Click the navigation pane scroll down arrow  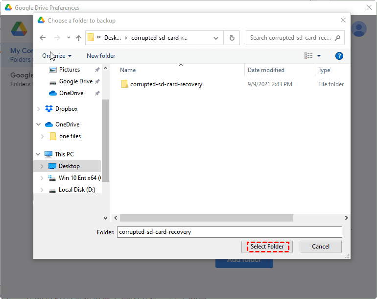[x=105, y=218]
